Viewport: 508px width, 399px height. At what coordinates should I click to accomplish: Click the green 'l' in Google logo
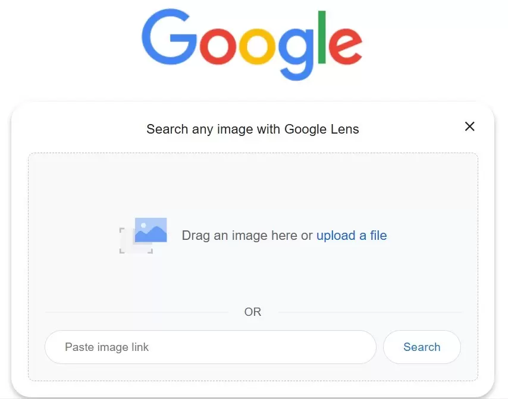pos(321,37)
